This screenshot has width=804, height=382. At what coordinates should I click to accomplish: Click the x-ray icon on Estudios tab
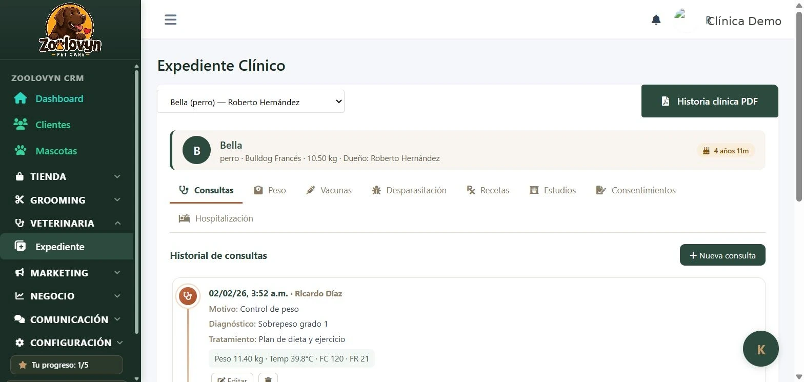534,190
